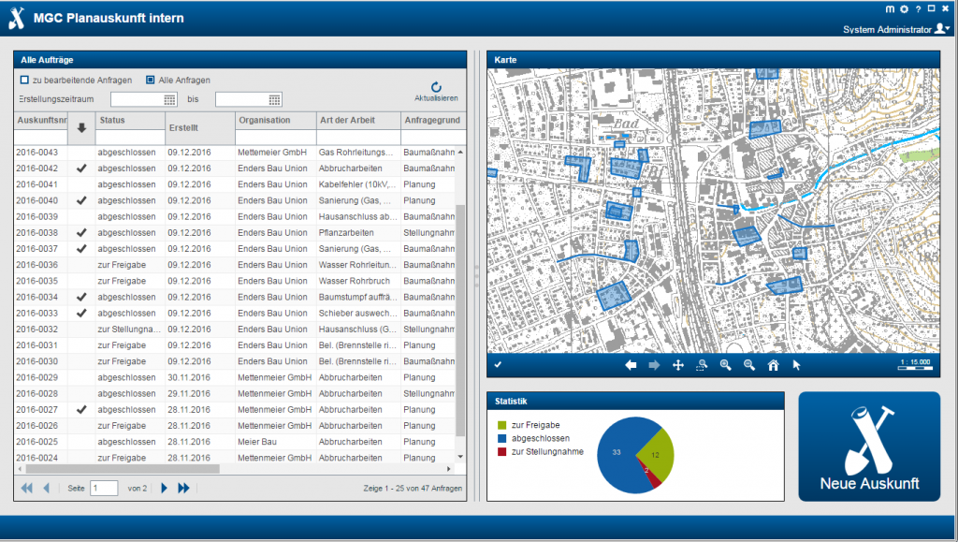Click the Neue Auskunft button

pos(869,447)
